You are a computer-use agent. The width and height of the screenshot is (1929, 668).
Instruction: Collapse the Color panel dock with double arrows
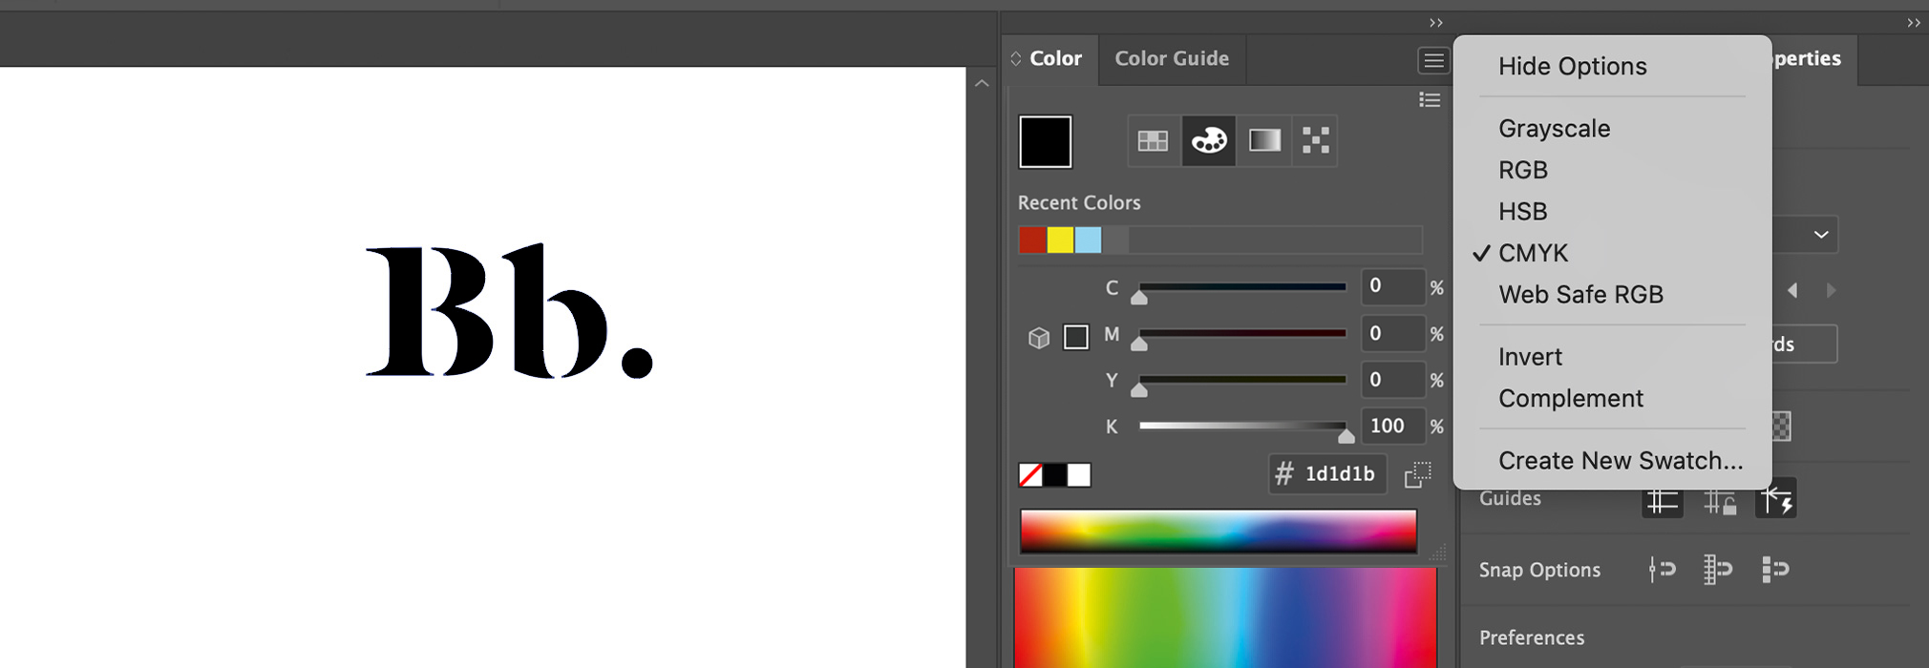(1435, 23)
